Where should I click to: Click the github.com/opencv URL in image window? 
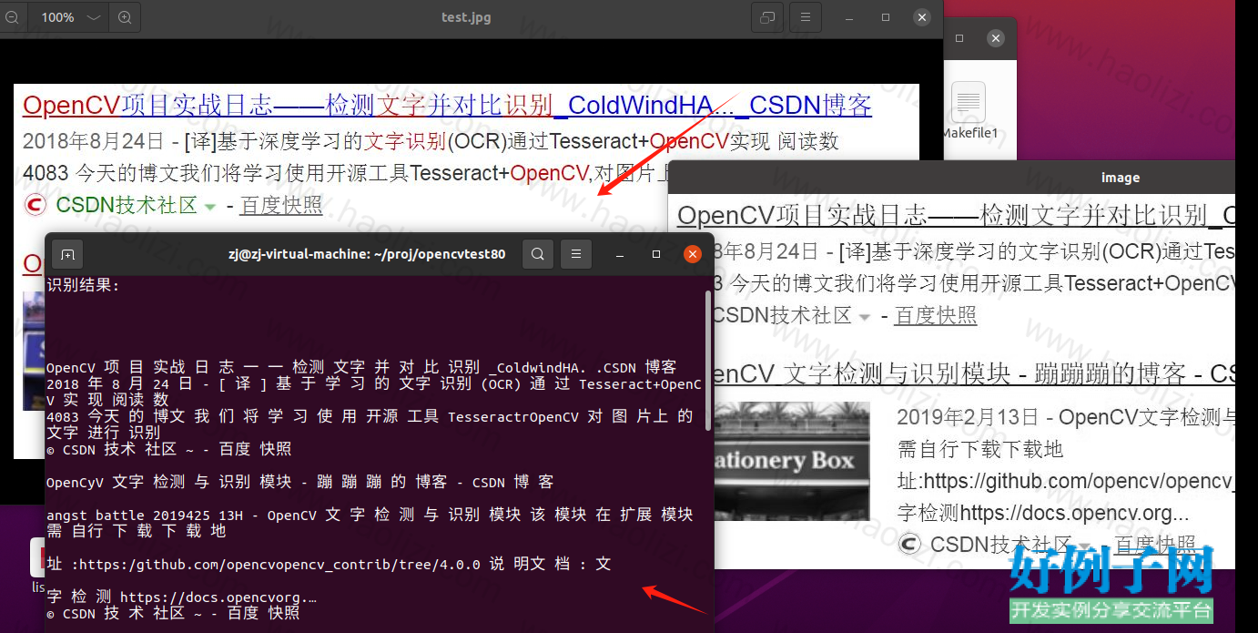coord(1065,481)
